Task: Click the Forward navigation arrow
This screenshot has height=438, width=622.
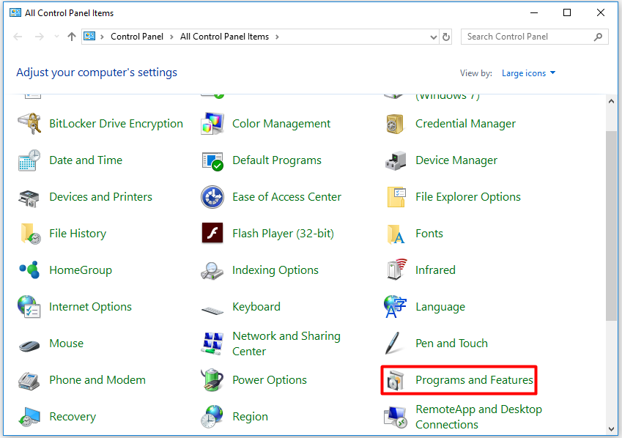Action: coord(39,37)
